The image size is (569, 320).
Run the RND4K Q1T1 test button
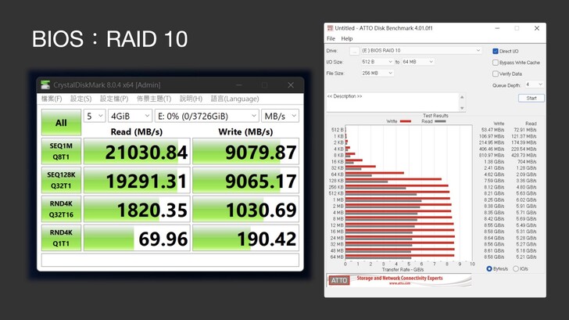point(61,238)
